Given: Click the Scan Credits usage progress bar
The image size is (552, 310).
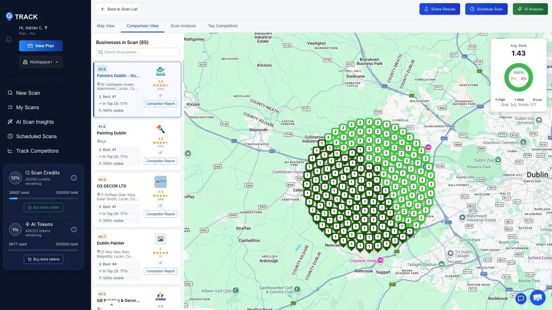Looking at the screenshot, I should point(43,198).
